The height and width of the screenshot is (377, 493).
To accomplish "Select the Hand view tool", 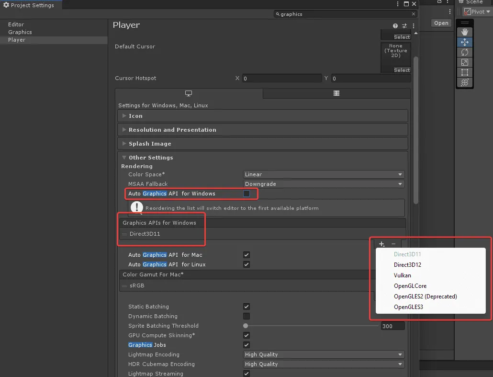I will pyautogui.click(x=464, y=32).
